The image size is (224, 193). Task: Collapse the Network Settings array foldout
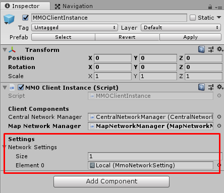coord(4,147)
